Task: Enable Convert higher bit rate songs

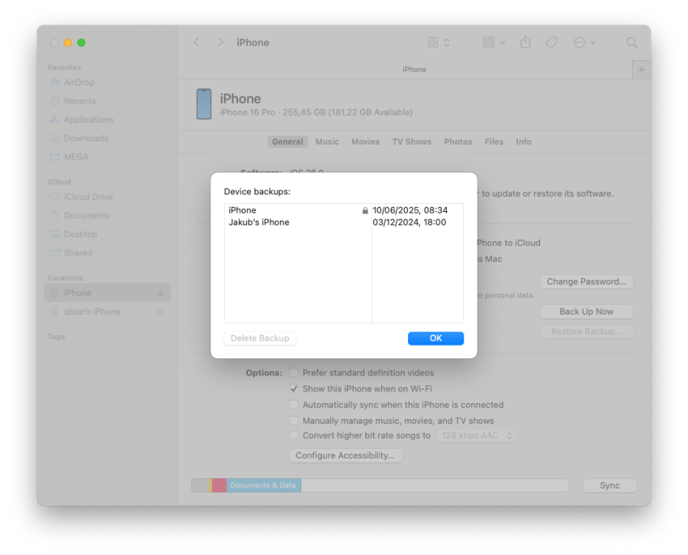Action: point(294,436)
